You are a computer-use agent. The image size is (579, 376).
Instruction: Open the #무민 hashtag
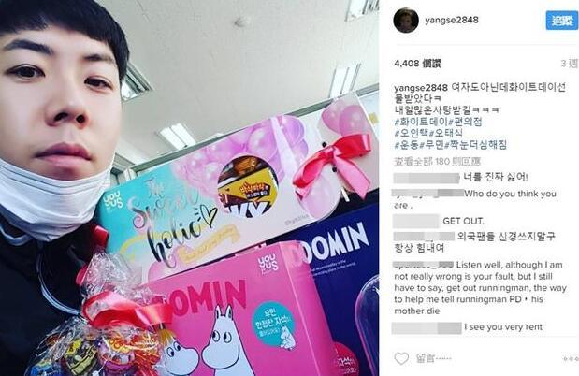point(431,145)
